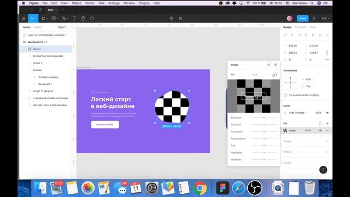Viewport: 350px width, 197px height.
Task: Remove the Image fill with minus icon
Action: [x=327, y=130]
